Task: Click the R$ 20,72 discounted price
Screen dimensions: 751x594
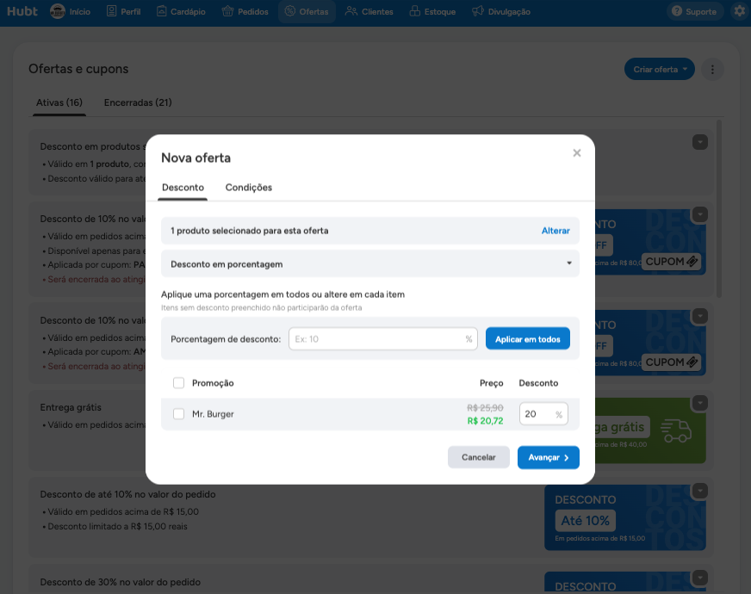Action: click(485, 421)
